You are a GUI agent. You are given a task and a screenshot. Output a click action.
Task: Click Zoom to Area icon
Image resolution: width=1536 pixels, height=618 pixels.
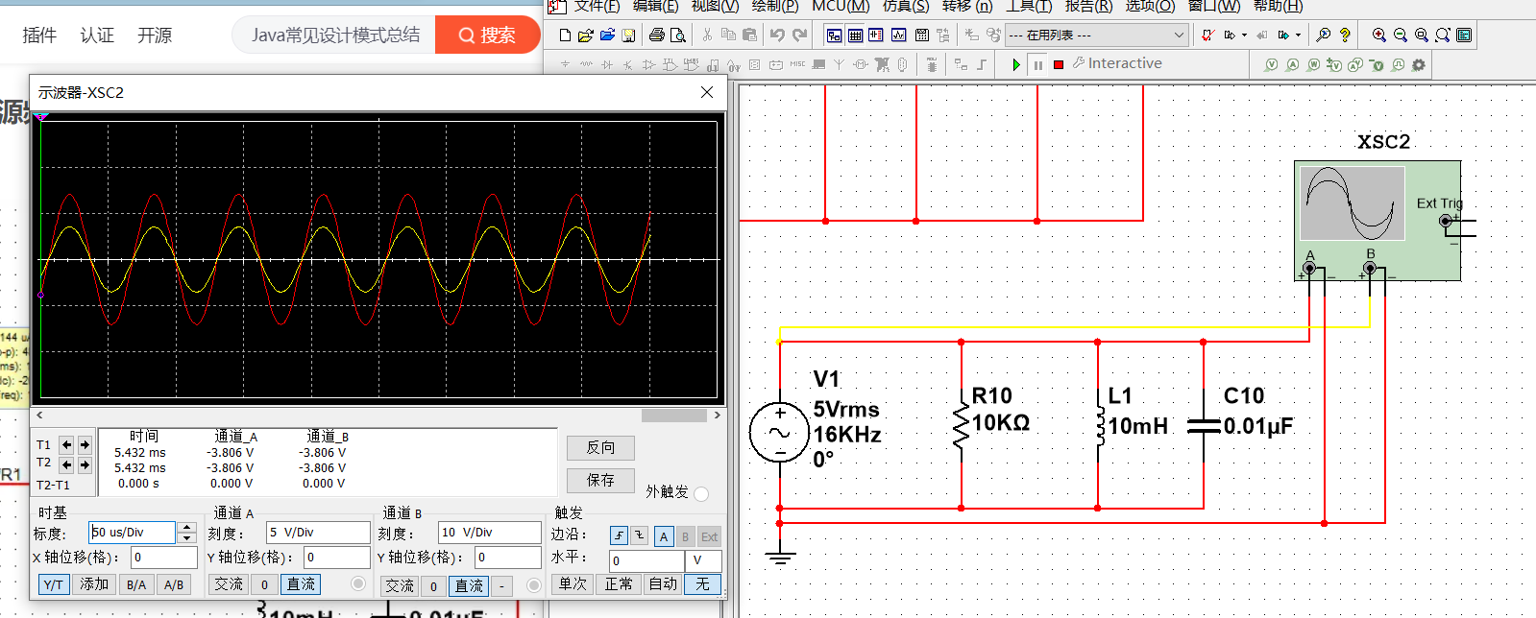coord(1422,36)
